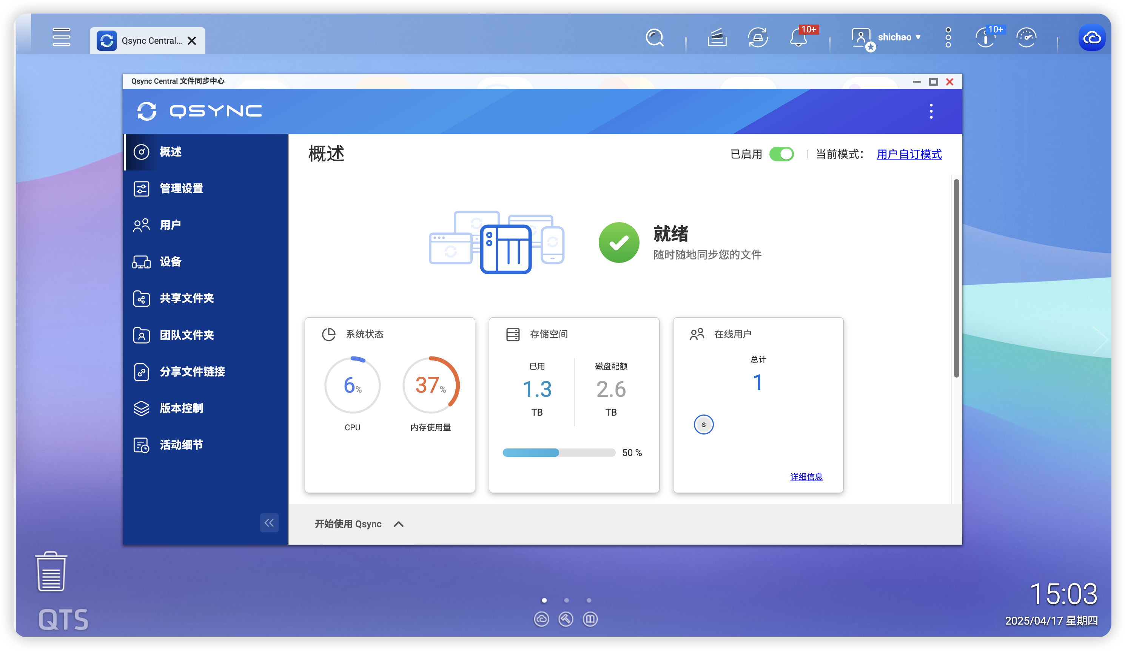Click the memory usage 37% gauge
Image resolution: width=1125 pixels, height=651 pixels.
(x=431, y=385)
